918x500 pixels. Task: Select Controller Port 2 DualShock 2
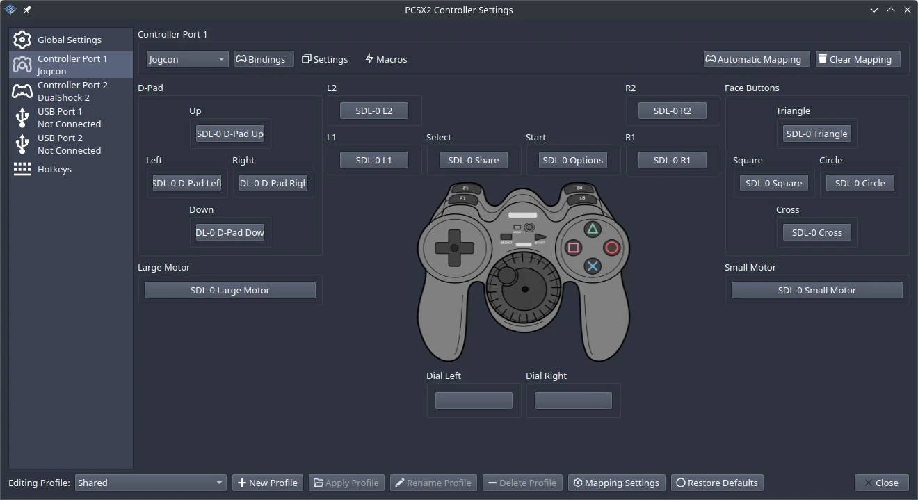(x=71, y=91)
